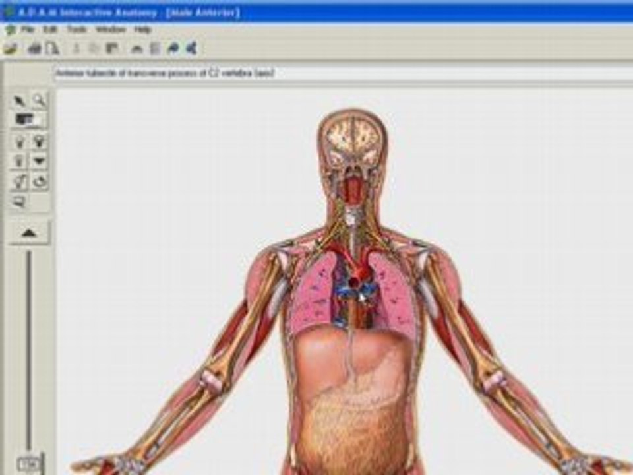This screenshot has width=633, height=475.
Task: Click the dark panel-layout toolbar icon
Action: pos(111,49)
